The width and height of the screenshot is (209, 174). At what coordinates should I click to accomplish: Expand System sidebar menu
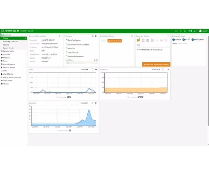coord(13,61)
